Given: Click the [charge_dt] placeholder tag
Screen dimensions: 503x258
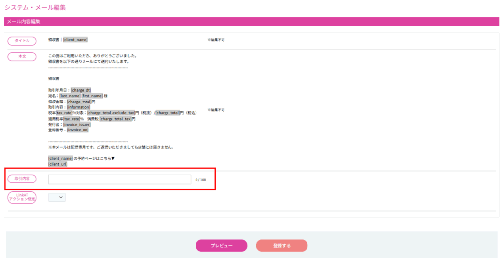Looking at the screenshot, I should click(81, 90).
